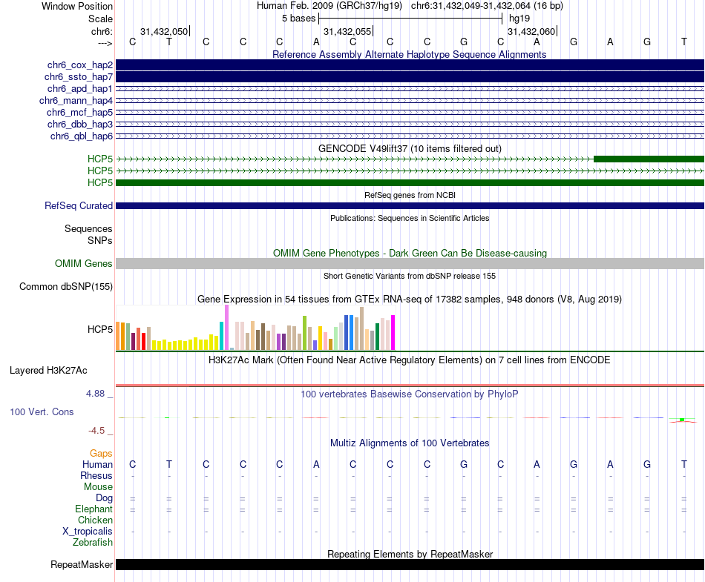The image size is (705, 582).
Task: Click the 100 Vert. Cons label
Action: click(x=42, y=411)
